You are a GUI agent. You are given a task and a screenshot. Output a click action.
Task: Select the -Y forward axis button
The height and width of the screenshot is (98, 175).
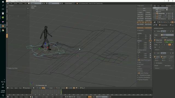[x=170, y=45]
